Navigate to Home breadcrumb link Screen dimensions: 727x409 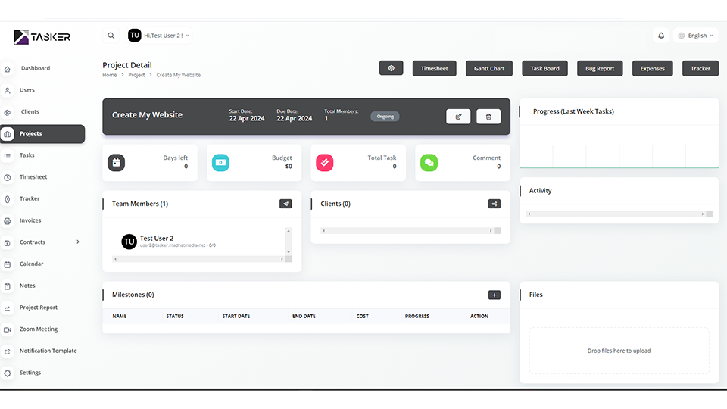pyautogui.click(x=110, y=75)
